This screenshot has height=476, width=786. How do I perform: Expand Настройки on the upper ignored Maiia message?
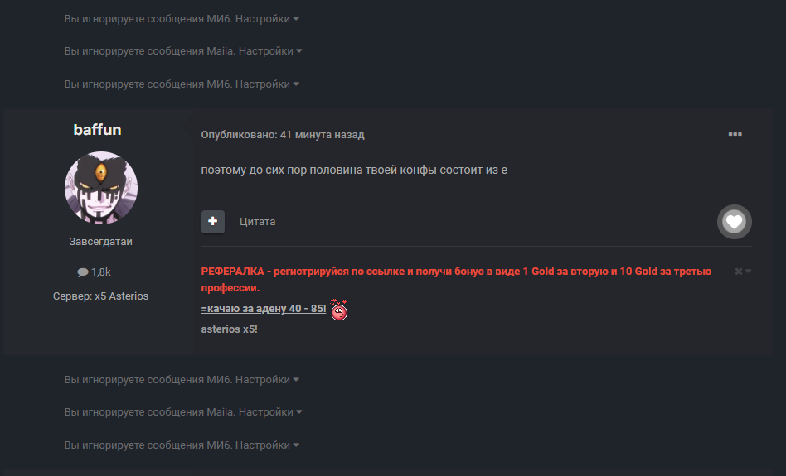coord(270,51)
